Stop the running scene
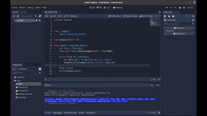 175,8
